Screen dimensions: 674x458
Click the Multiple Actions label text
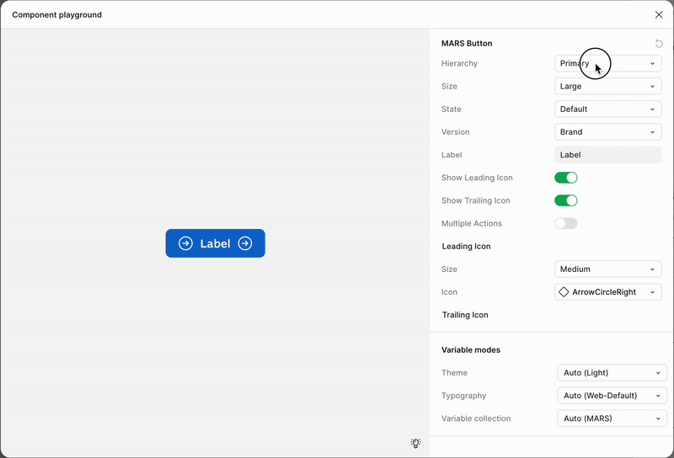472,223
